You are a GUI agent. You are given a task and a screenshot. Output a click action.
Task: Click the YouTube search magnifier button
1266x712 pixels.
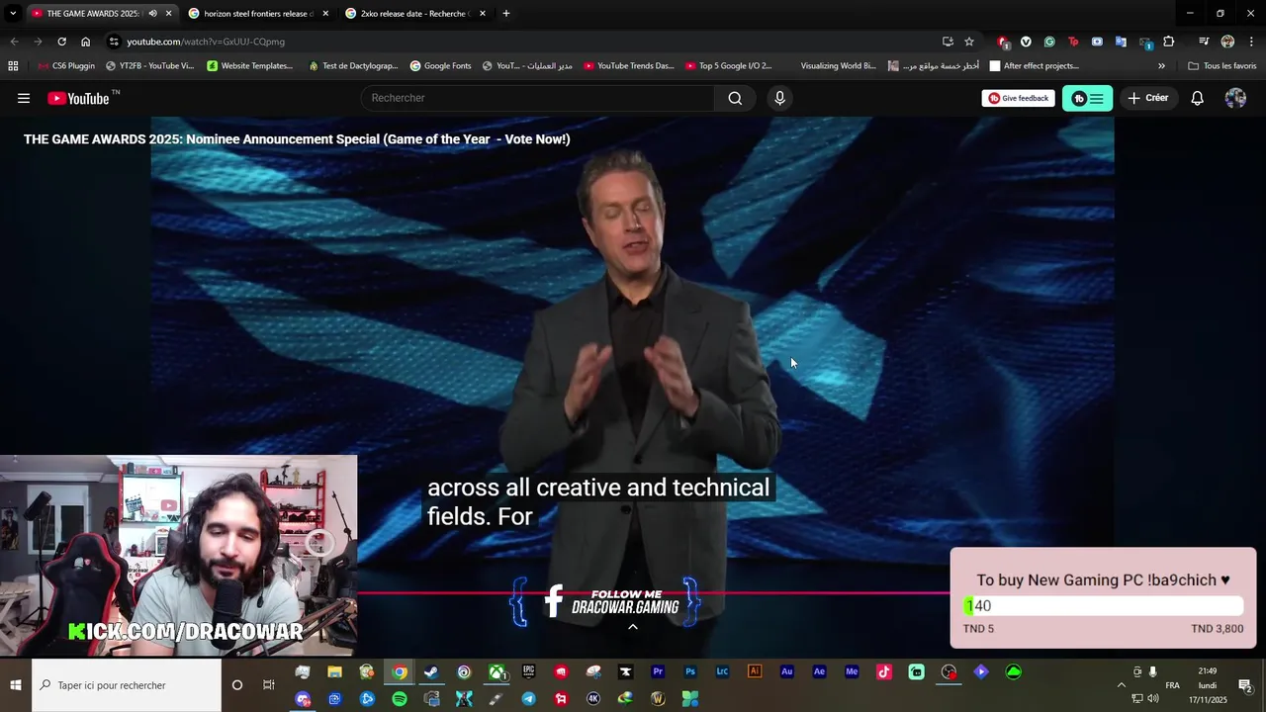click(x=735, y=98)
